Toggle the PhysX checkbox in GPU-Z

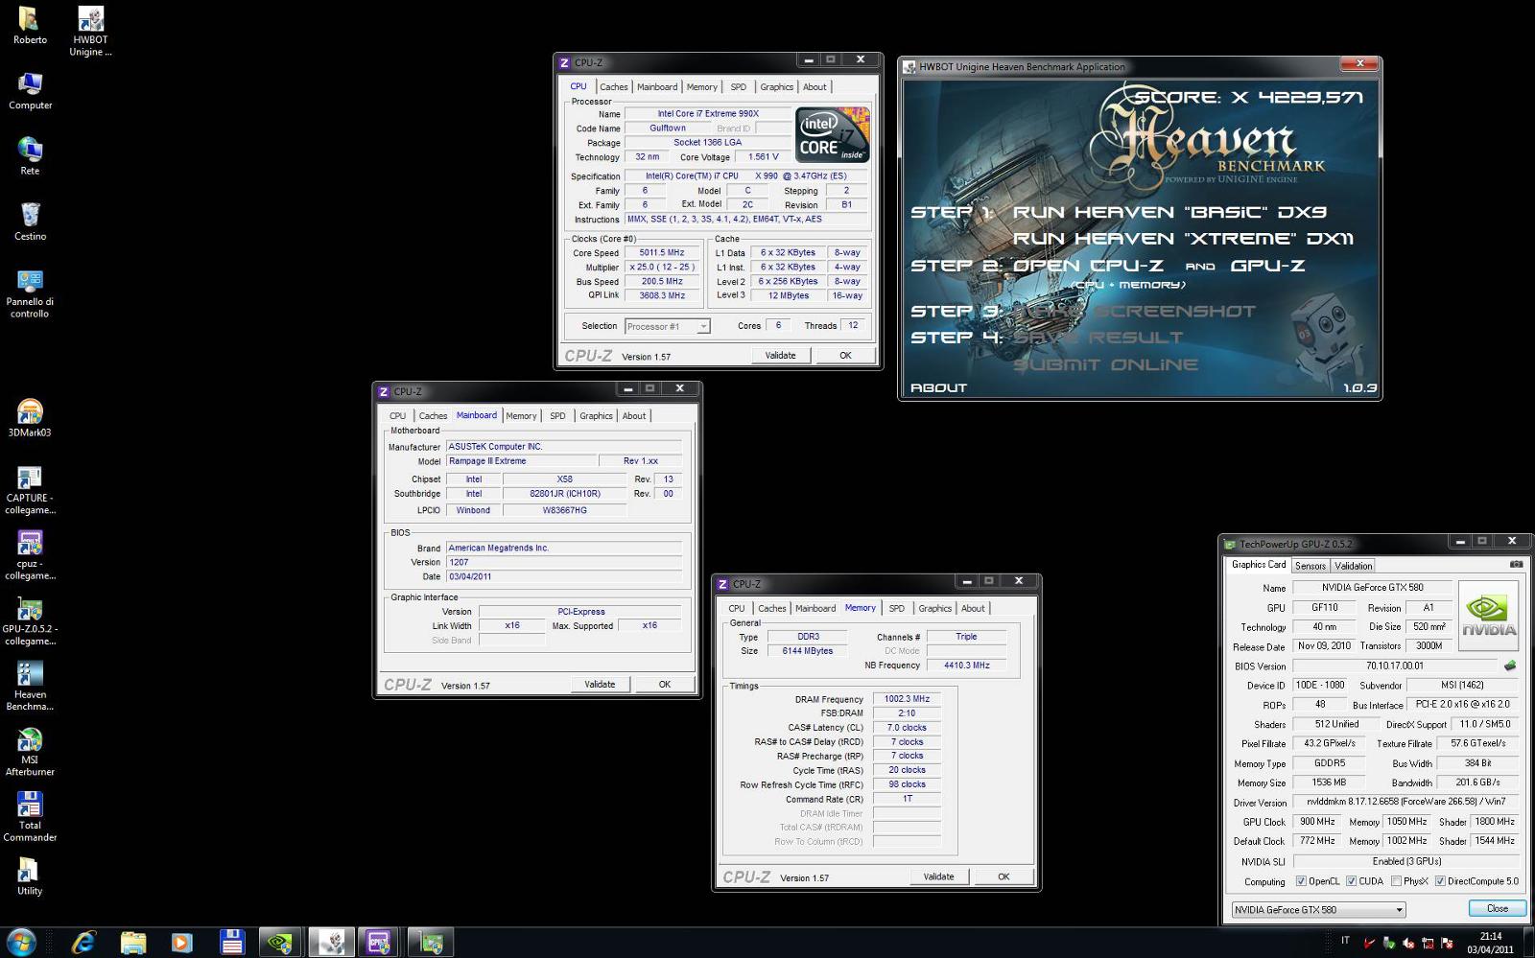(x=1396, y=881)
